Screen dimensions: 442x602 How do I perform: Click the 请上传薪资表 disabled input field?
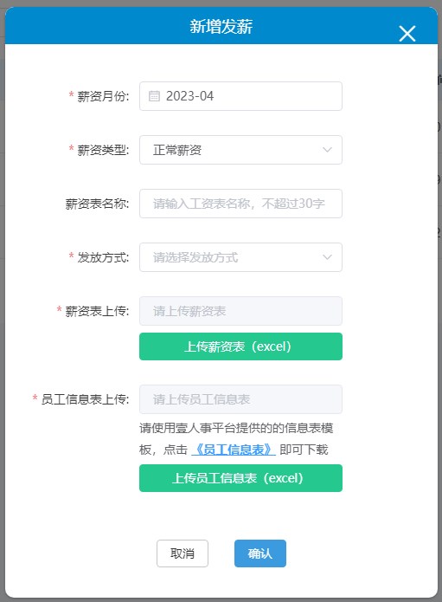pyautogui.click(x=240, y=311)
